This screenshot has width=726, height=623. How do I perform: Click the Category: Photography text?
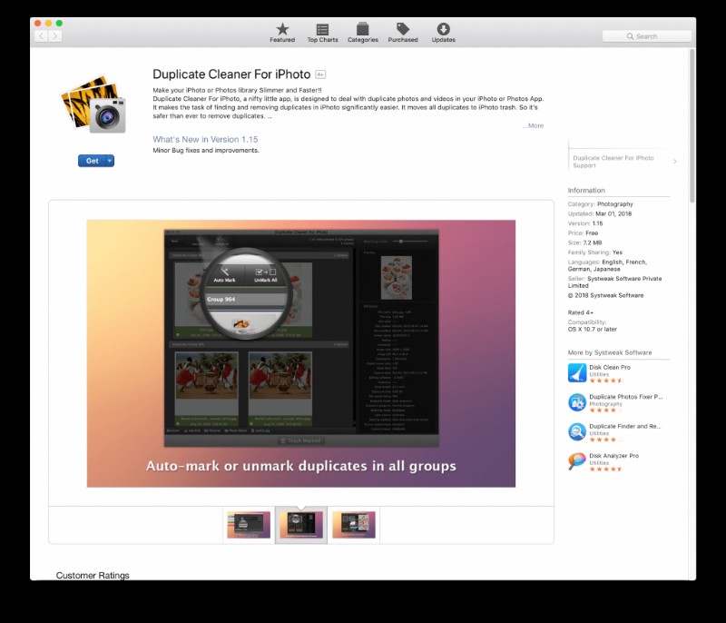click(601, 203)
